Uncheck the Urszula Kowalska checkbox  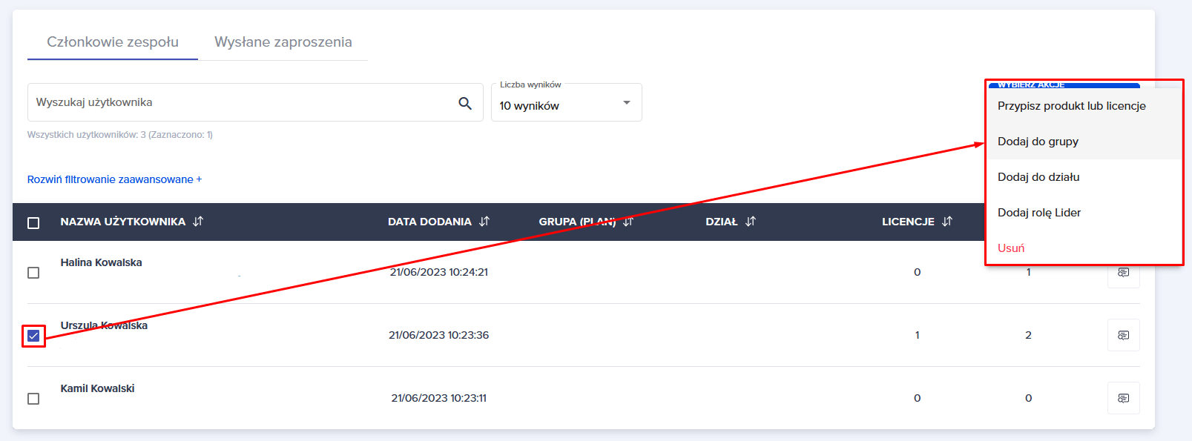coord(33,336)
